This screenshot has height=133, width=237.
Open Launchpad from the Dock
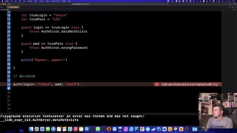pyautogui.click(x=37, y=129)
